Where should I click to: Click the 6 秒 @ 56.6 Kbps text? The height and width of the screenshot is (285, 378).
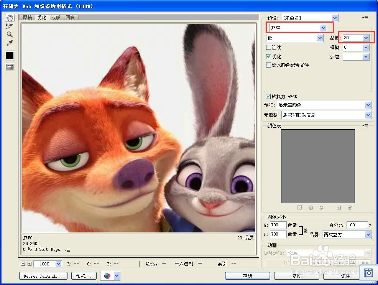(x=41, y=249)
